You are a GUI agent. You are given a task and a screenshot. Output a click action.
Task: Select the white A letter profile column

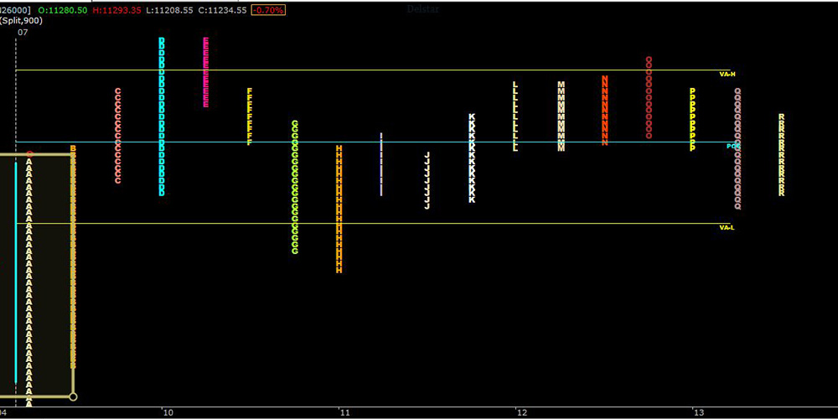(30, 282)
